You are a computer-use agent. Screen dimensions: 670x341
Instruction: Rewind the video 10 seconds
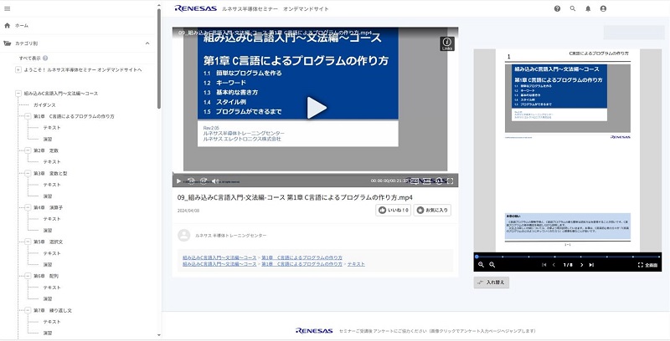[x=191, y=181]
